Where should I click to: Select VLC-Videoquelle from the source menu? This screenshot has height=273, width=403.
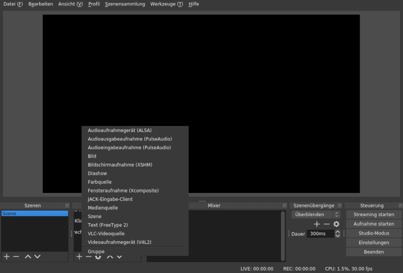(x=135, y=234)
